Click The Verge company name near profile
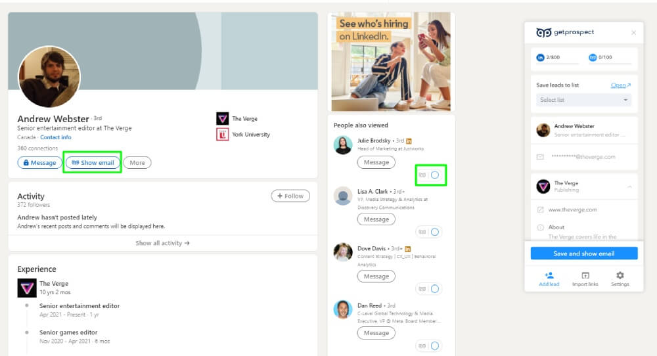Screen dimensions: 657x356 point(244,119)
